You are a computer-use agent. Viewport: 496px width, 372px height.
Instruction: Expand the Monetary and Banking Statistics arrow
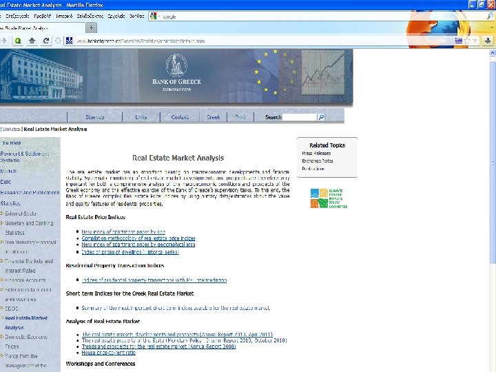tap(2, 223)
